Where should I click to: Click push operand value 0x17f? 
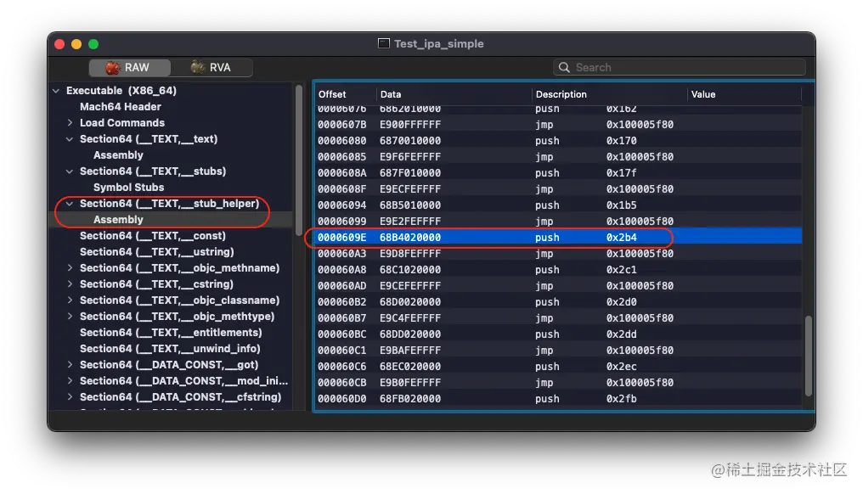pyautogui.click(x=622, y=173)
